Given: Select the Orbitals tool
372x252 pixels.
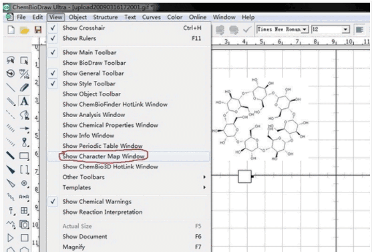Looking at the screenshot, I should (x=24, y=142).
